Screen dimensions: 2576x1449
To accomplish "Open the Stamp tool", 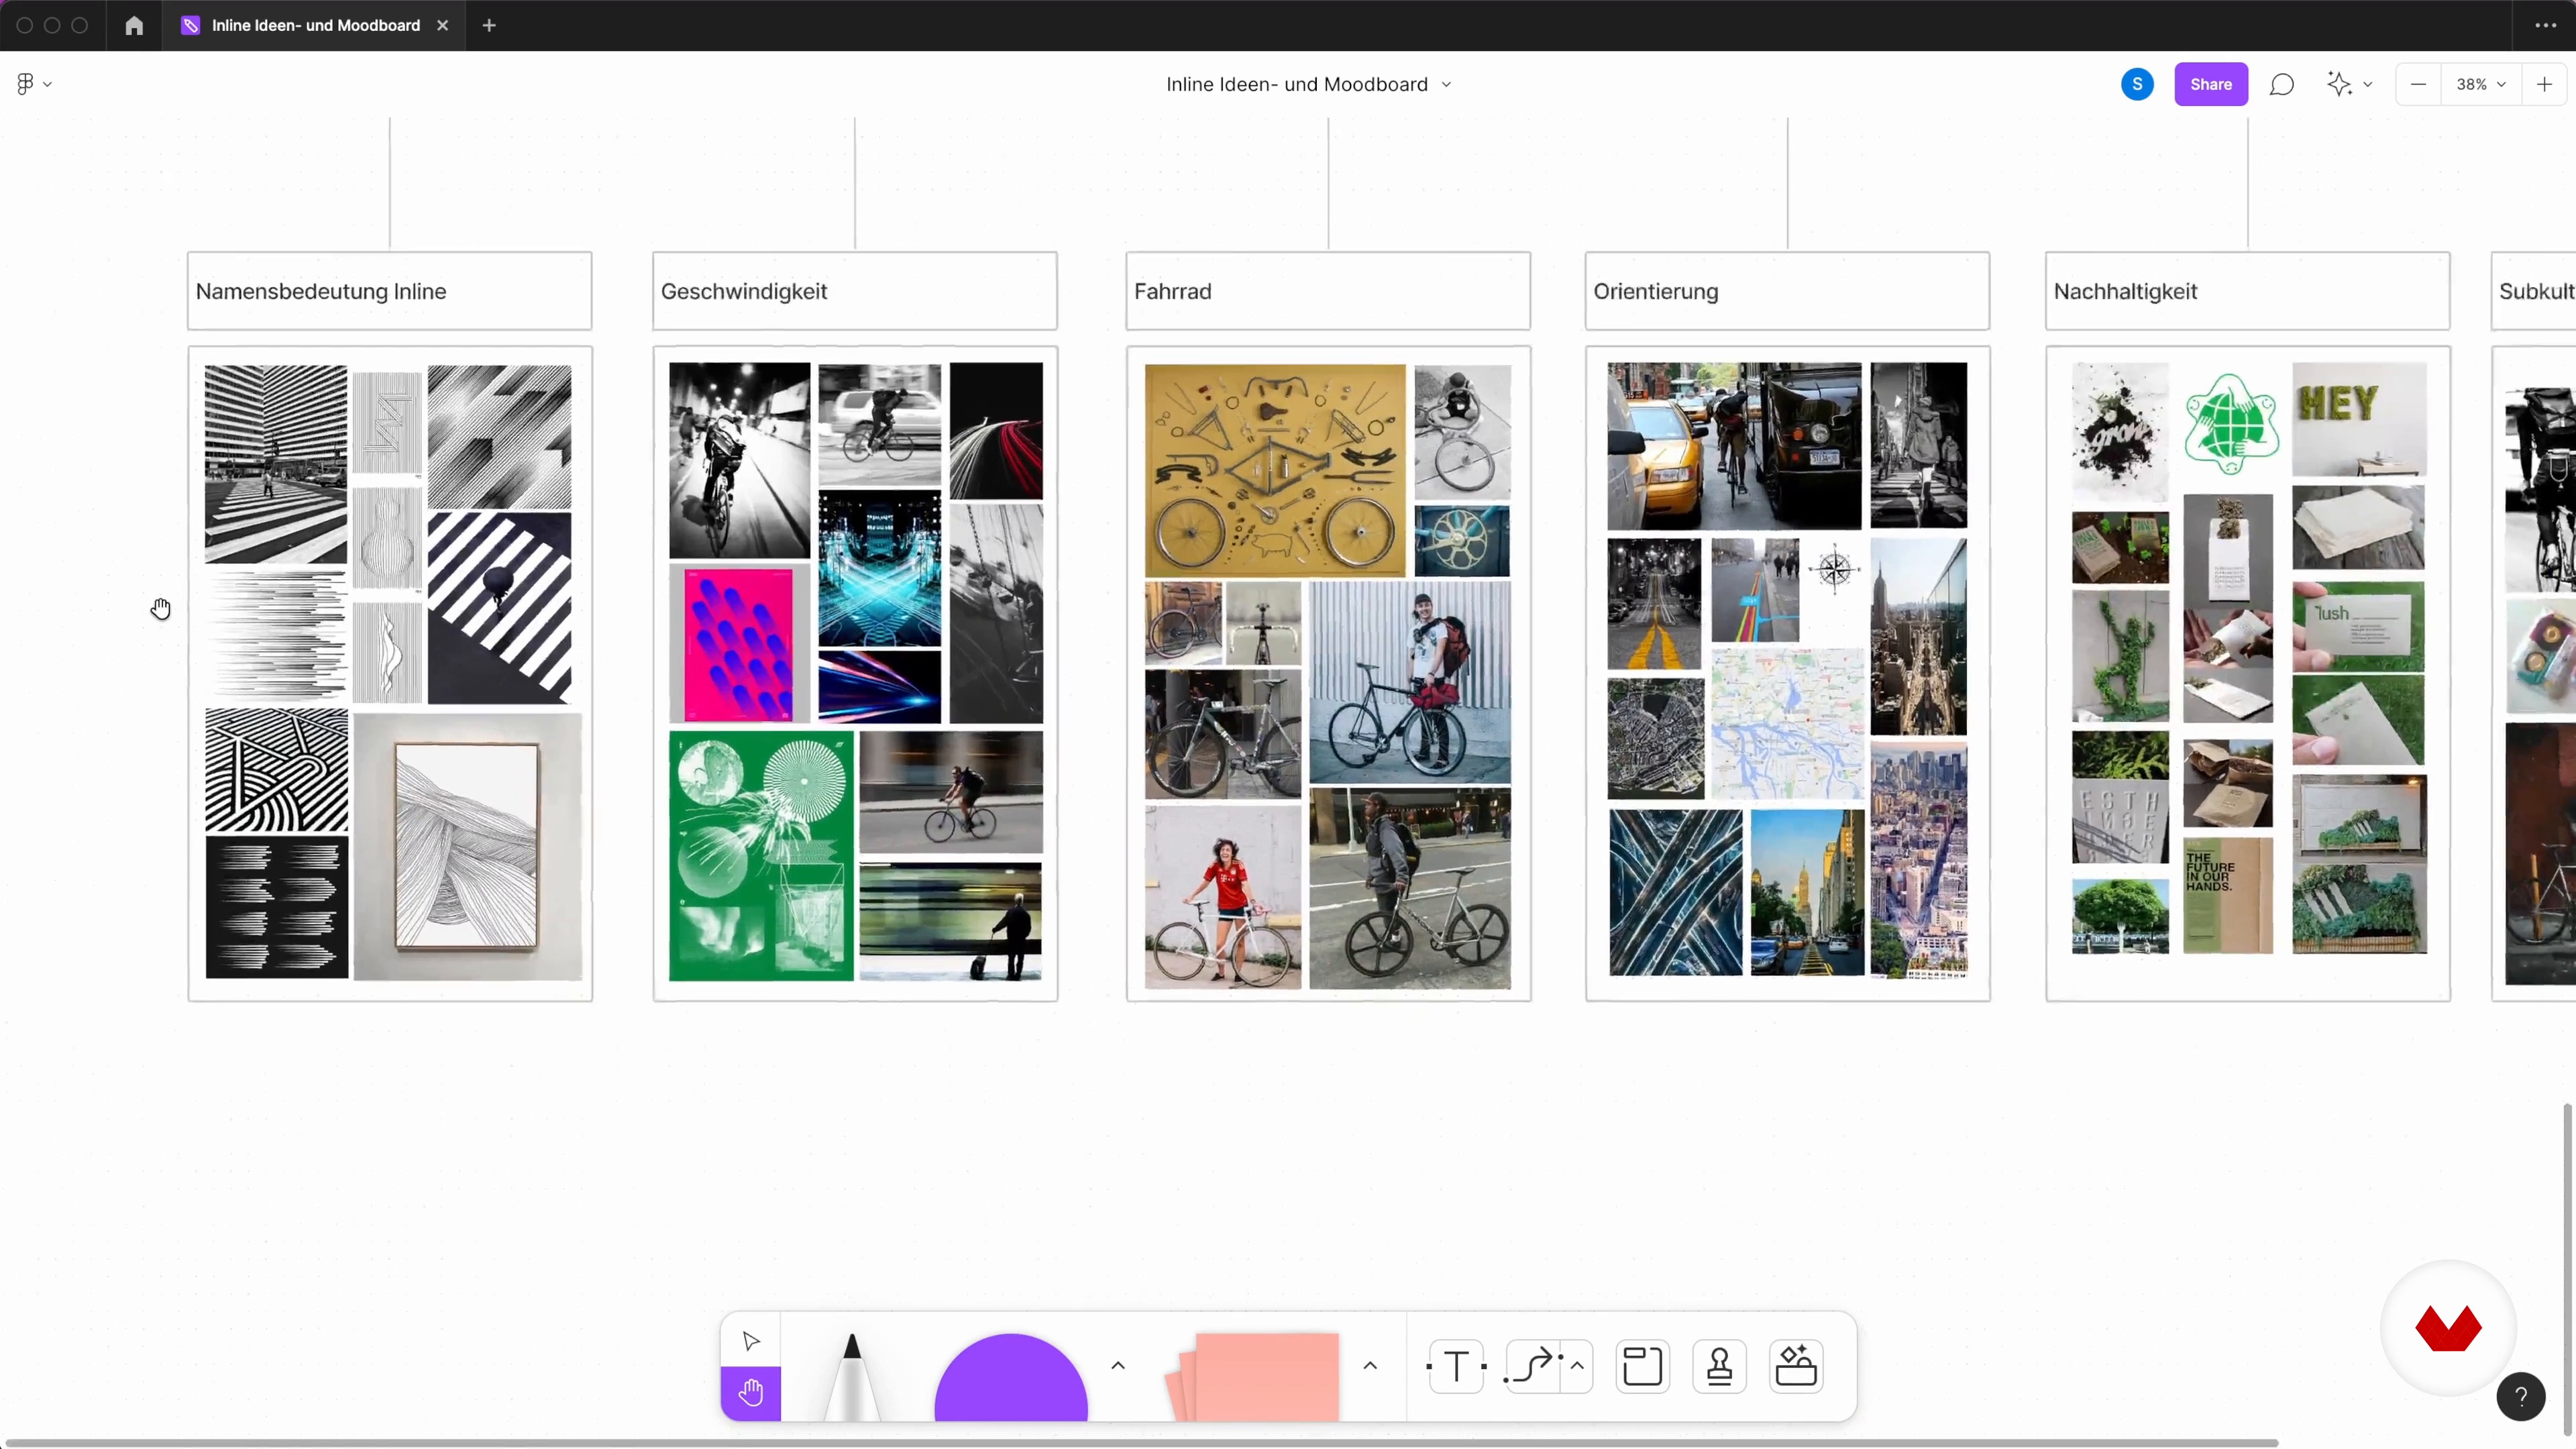I will pos(1719,1366).
